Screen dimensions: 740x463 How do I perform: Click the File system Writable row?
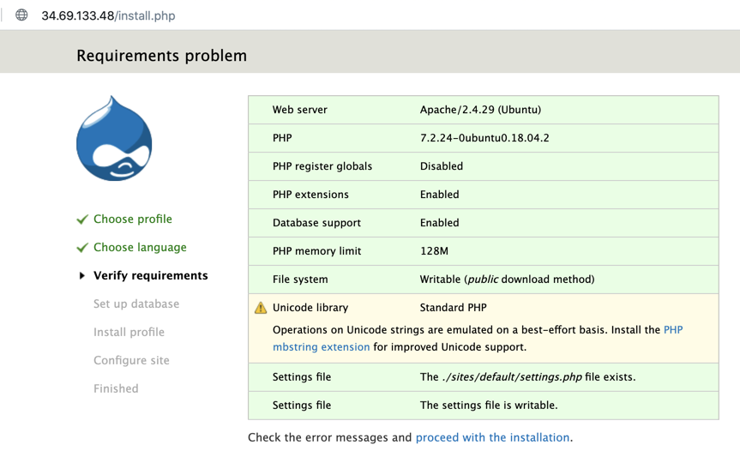point(483,280)
